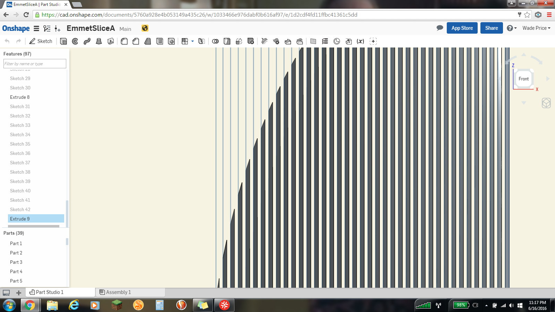Screen dimensions: 555x312
Task: Bookmark the page with star icon
Action: pos(527,15)
